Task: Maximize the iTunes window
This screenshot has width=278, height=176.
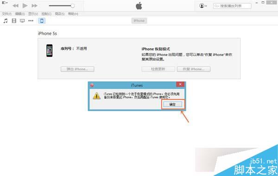Action: pyautogui.click(x=263, y=2)
